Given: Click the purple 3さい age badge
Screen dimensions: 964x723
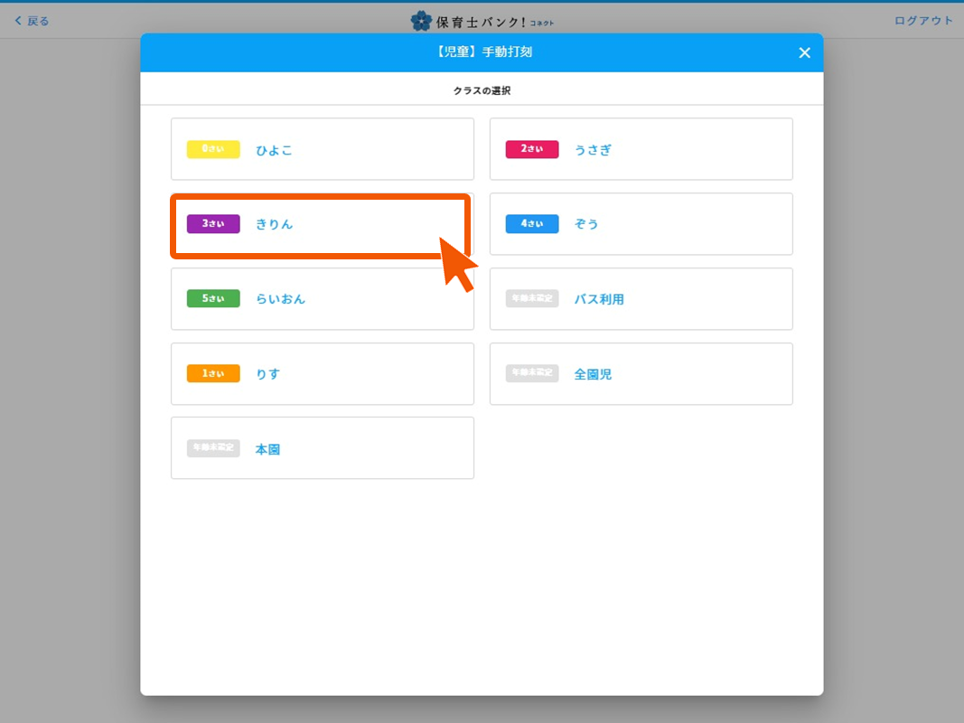Looking at the screenshot, I should coord(213,224).
